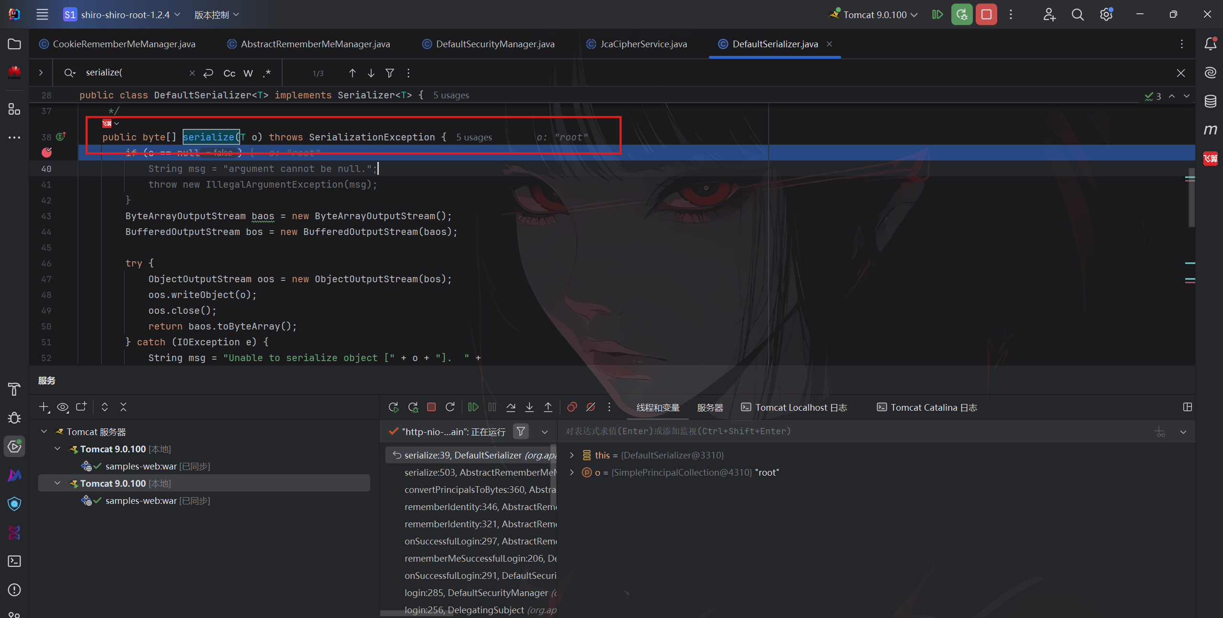Click View Breakpoints icon
This screenshot has width=1223, height=618.
point(572,407)
